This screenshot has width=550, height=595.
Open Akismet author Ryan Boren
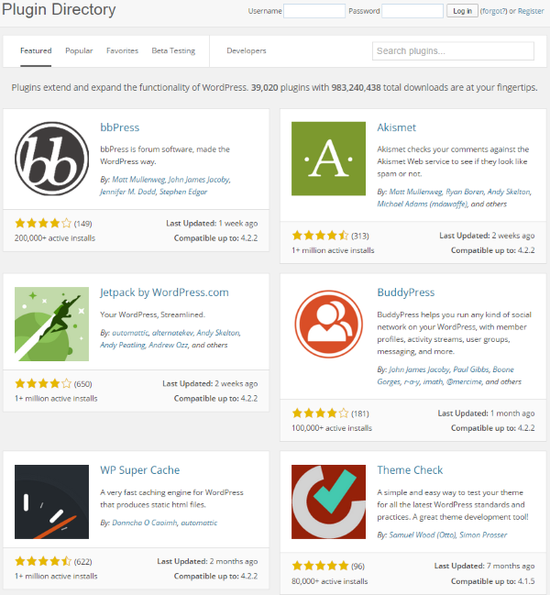pyautogui.click(x=465, y=192)
